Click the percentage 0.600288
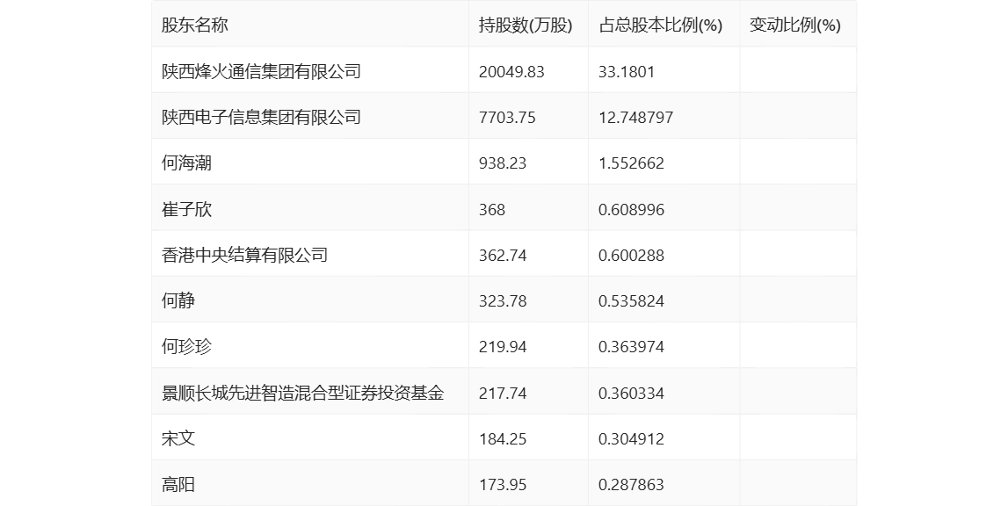This screenshot has width=1008, height=506. point(631,256)
